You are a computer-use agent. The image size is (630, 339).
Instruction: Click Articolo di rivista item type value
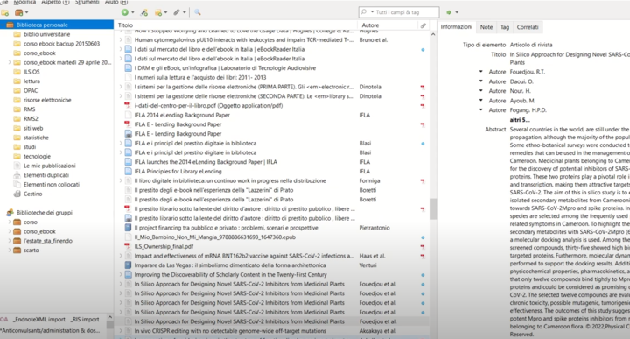pyautogui.click(x=531, y=45)
